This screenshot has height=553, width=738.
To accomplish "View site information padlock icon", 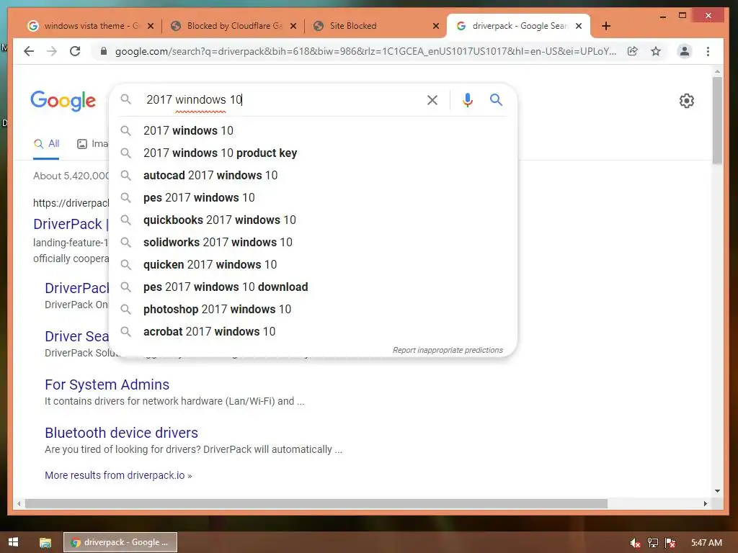I will pos(104,51).
